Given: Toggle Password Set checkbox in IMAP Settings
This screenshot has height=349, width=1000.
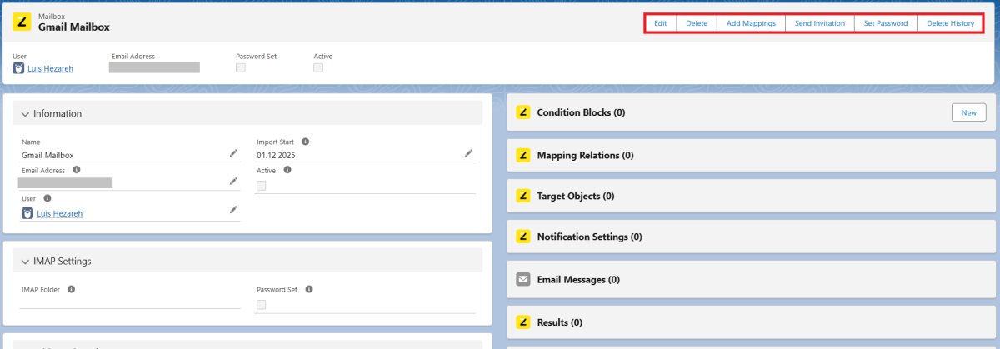Looking at the screenshot, I should click(262, 305).
